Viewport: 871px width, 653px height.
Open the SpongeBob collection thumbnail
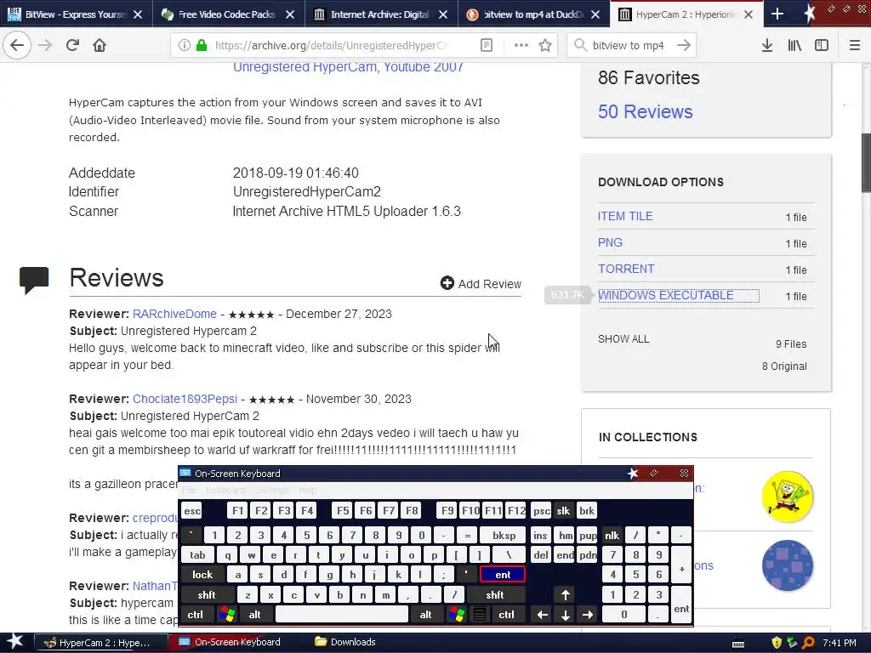point(787,497)
